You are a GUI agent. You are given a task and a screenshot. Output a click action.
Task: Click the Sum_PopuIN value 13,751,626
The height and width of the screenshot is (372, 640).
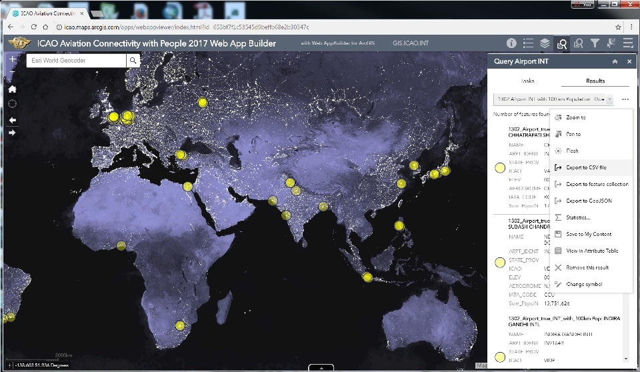coord(557,303)
